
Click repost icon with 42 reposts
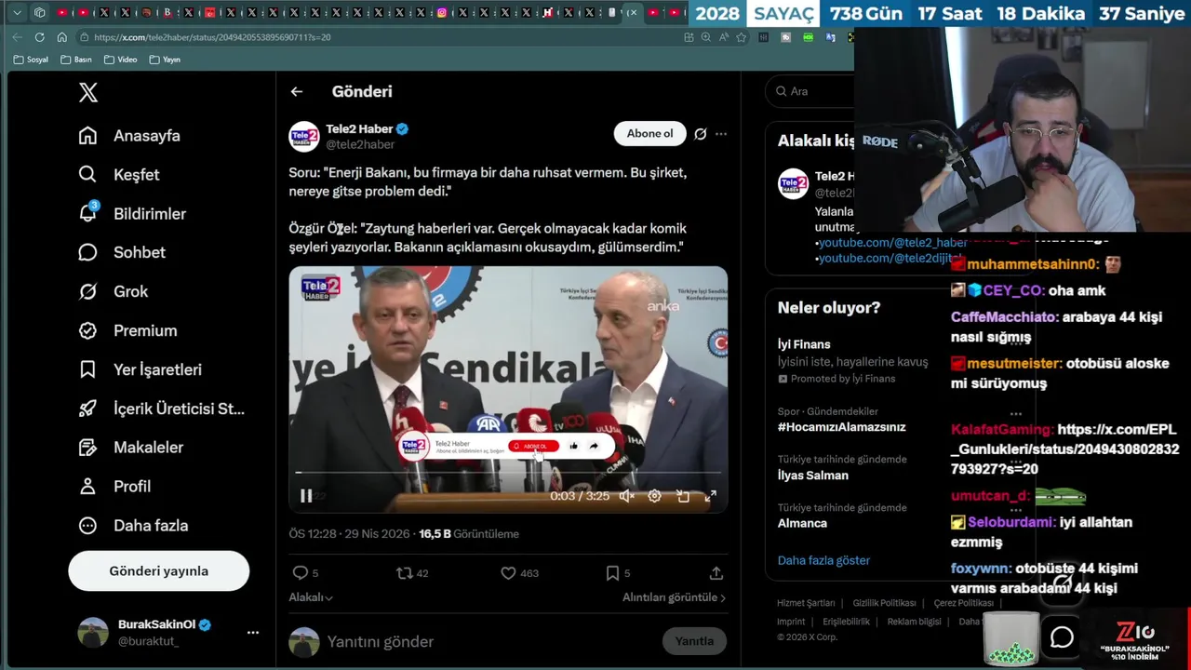(404, 573)
